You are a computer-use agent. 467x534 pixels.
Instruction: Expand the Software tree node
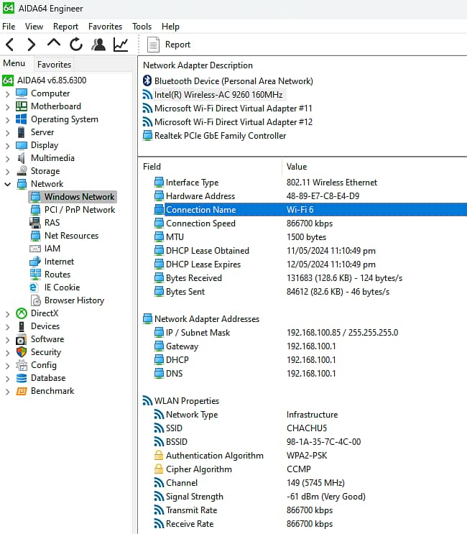coord(7,339)
